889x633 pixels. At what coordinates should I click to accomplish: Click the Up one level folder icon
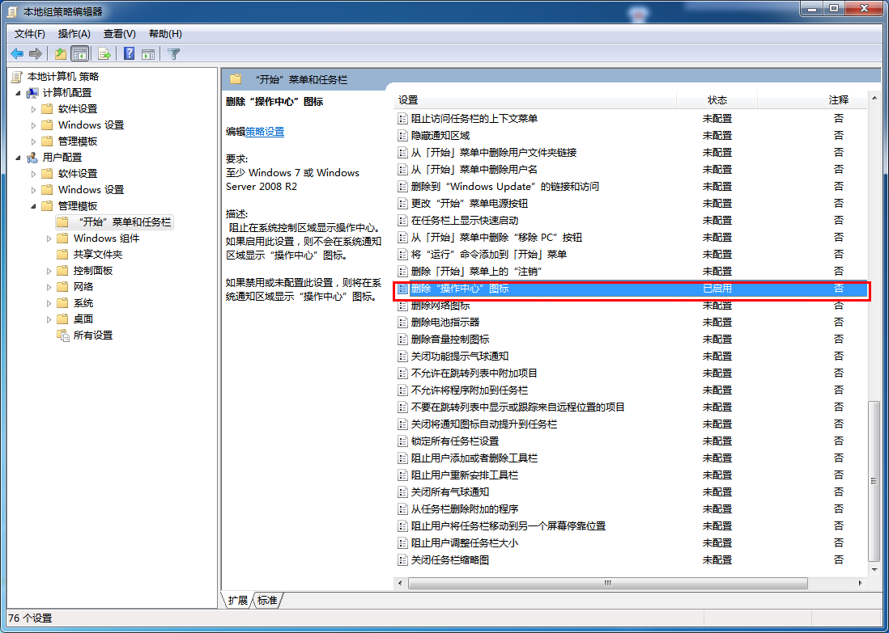pos(61,54)
